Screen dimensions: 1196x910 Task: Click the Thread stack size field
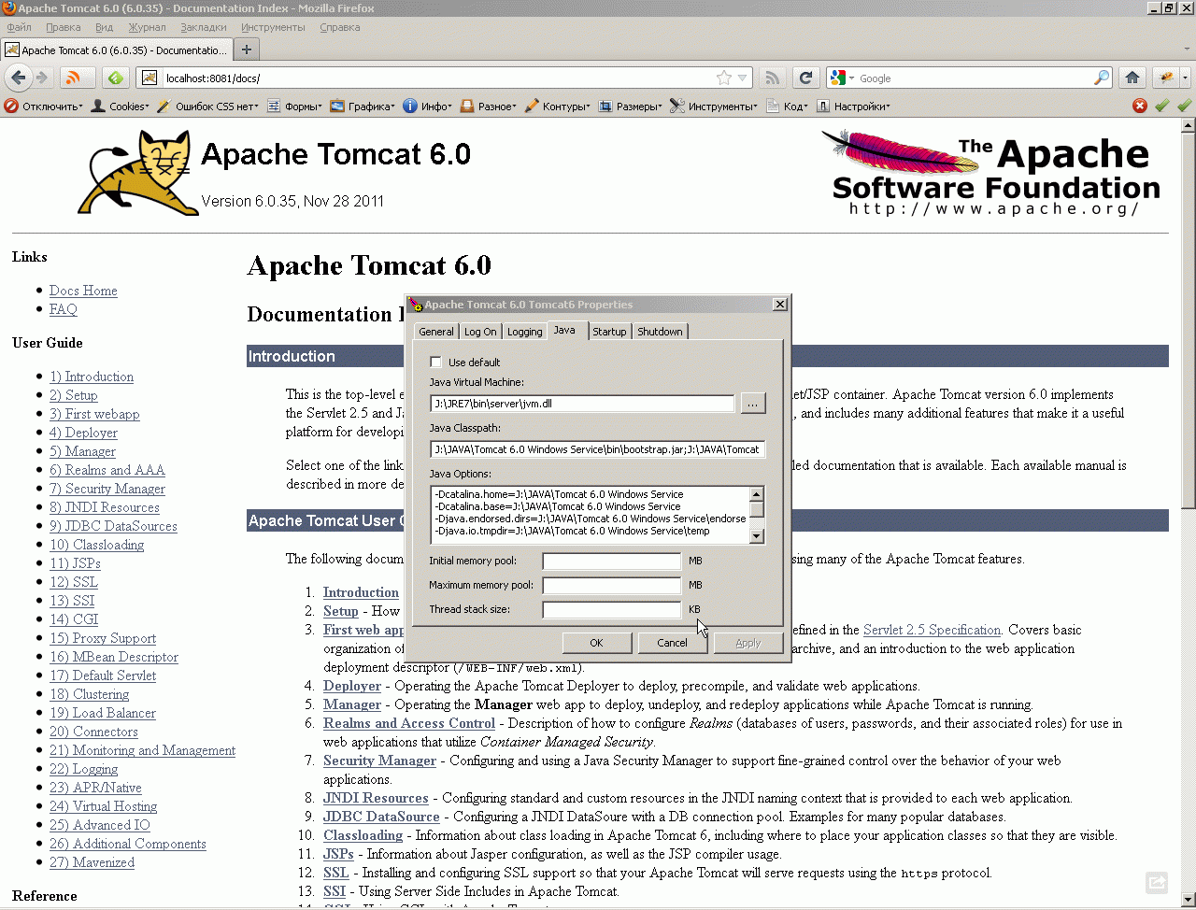coord(612,610)
